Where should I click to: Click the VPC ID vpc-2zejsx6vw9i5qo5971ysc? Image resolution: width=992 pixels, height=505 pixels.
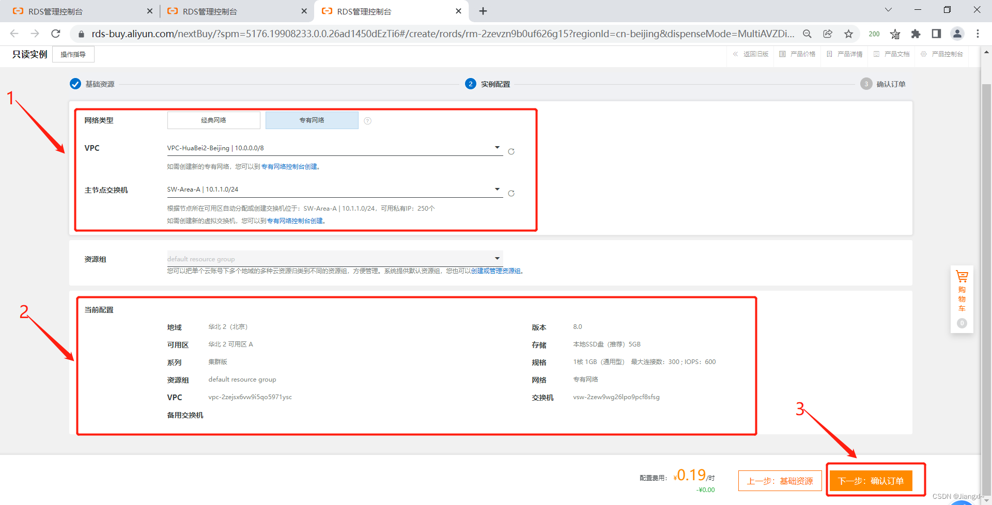(x=250, y=397)
